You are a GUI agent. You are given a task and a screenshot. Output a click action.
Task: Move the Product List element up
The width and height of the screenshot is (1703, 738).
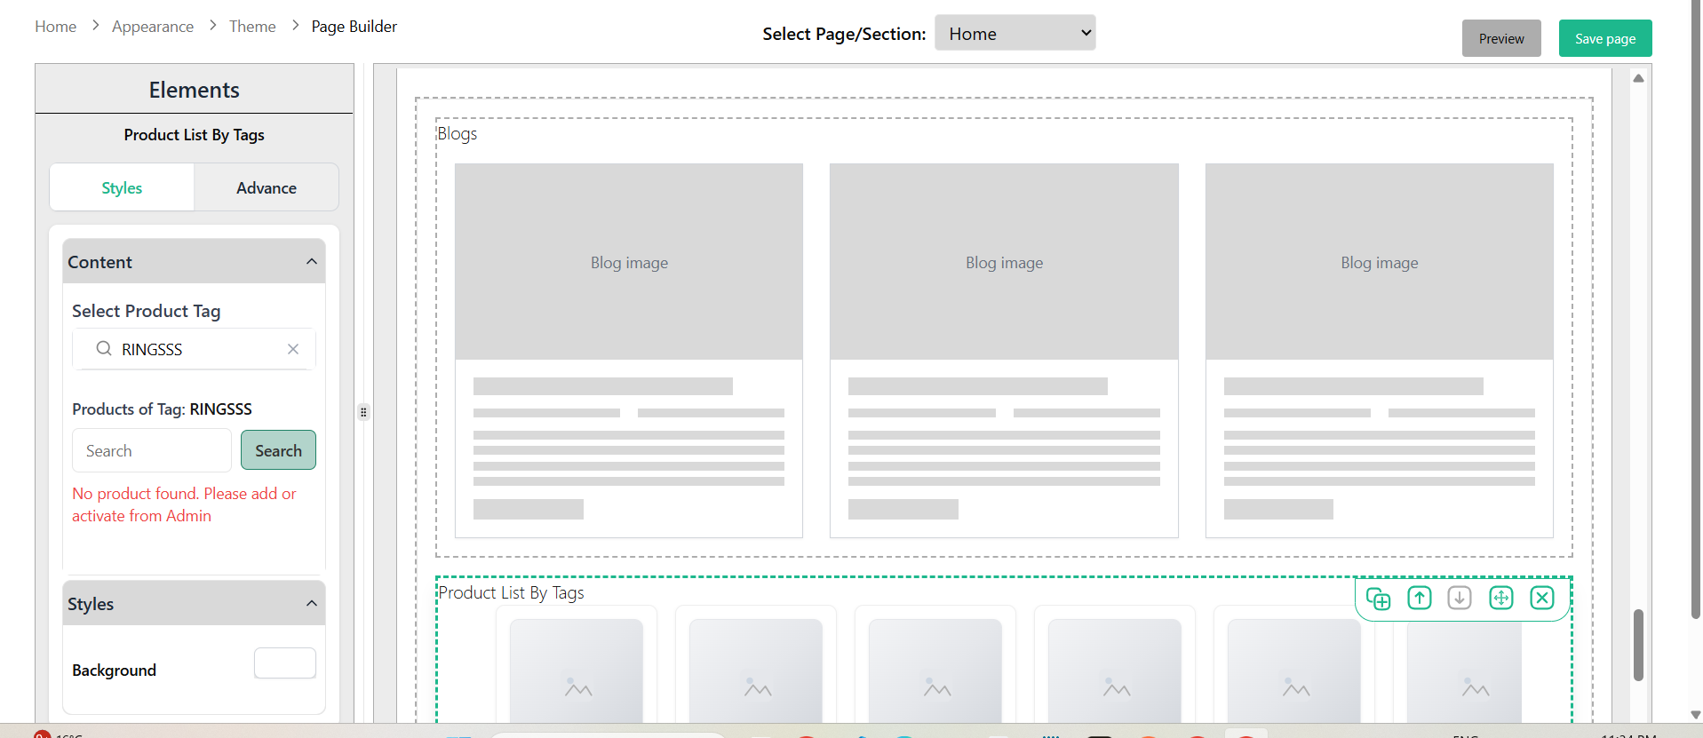coord(1420,599)
